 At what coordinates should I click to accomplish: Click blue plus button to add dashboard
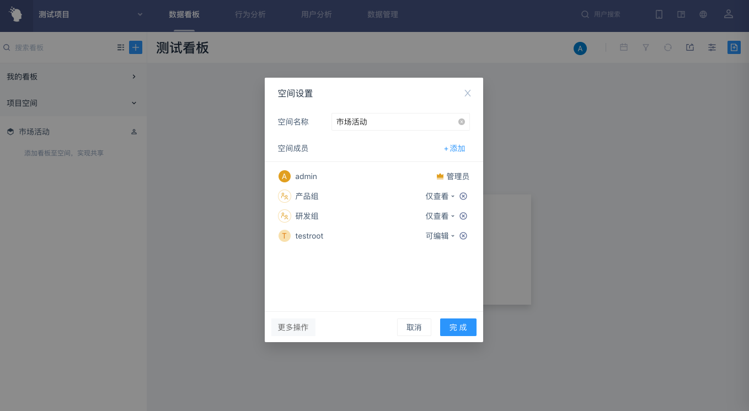(x=136, y=47)
